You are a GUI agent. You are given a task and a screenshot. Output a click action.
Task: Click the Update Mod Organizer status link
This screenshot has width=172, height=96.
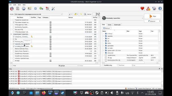145,88
